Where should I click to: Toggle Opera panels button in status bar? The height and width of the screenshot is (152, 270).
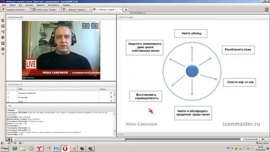3,143
